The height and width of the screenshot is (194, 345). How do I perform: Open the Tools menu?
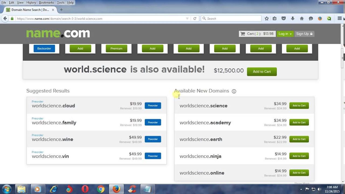(61, 2)
